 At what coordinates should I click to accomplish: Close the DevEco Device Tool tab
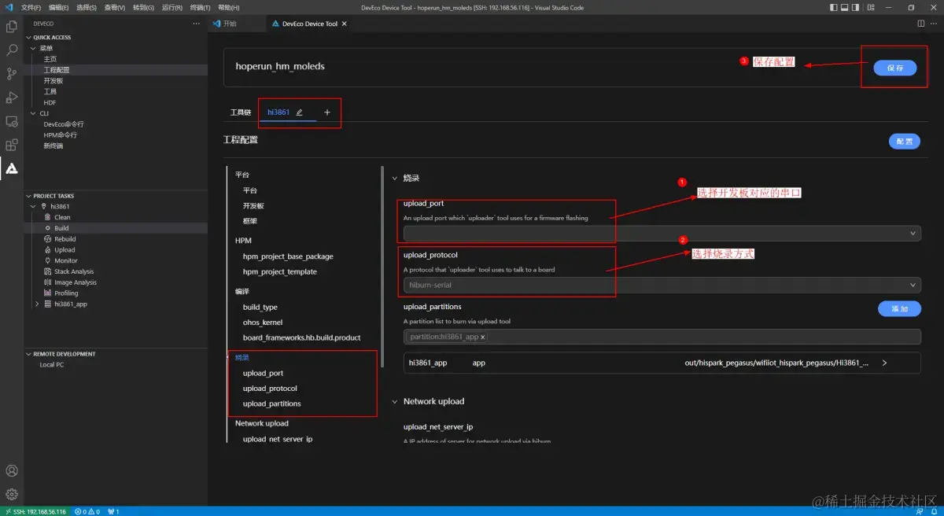pyautogui.click(x=345, y=24)
